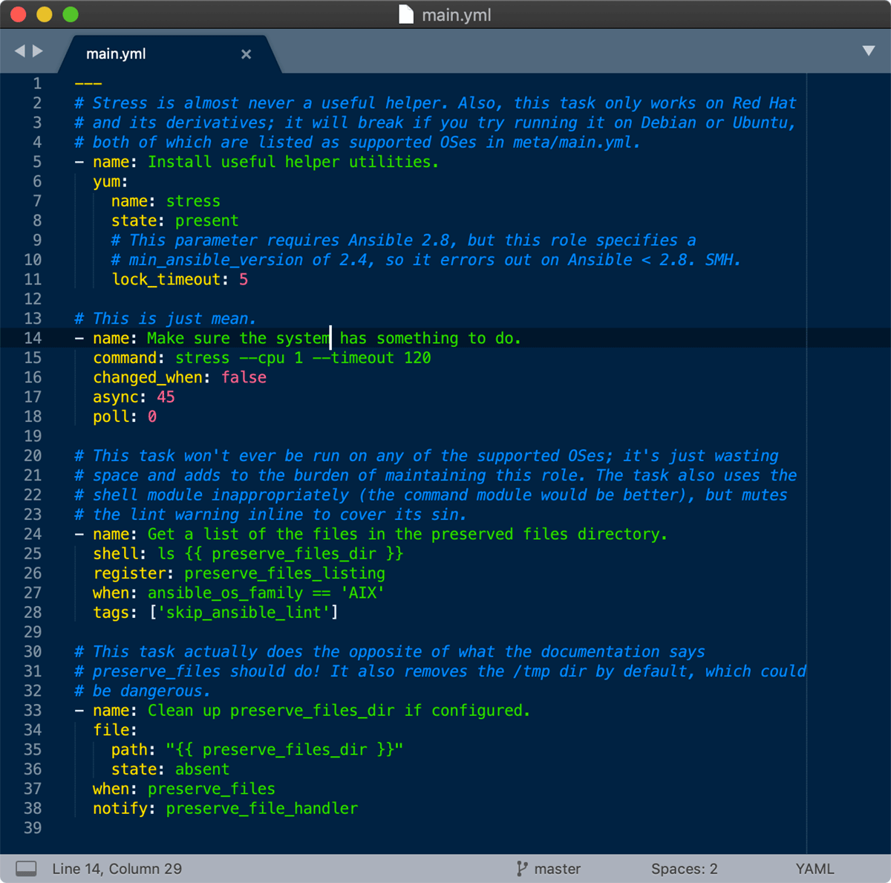Click the poll value 0
891x883 pixels.
152,417
